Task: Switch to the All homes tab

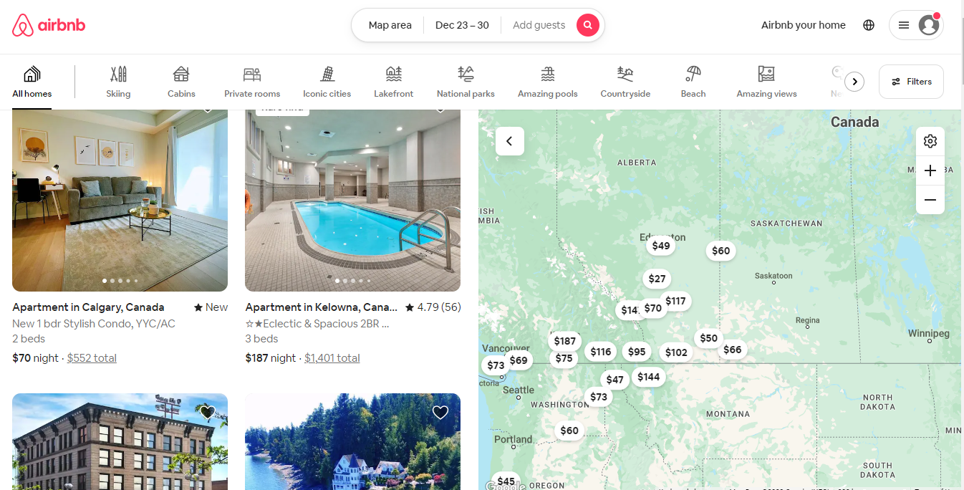Action: 32,82
